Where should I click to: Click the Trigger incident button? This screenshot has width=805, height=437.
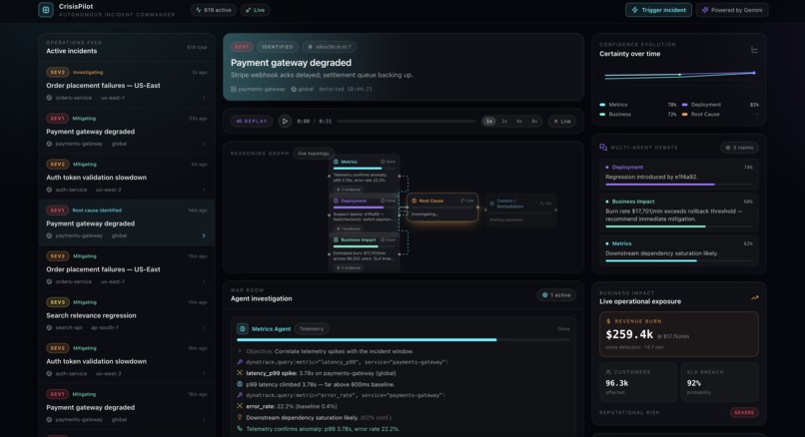click(x=658, y=10)
